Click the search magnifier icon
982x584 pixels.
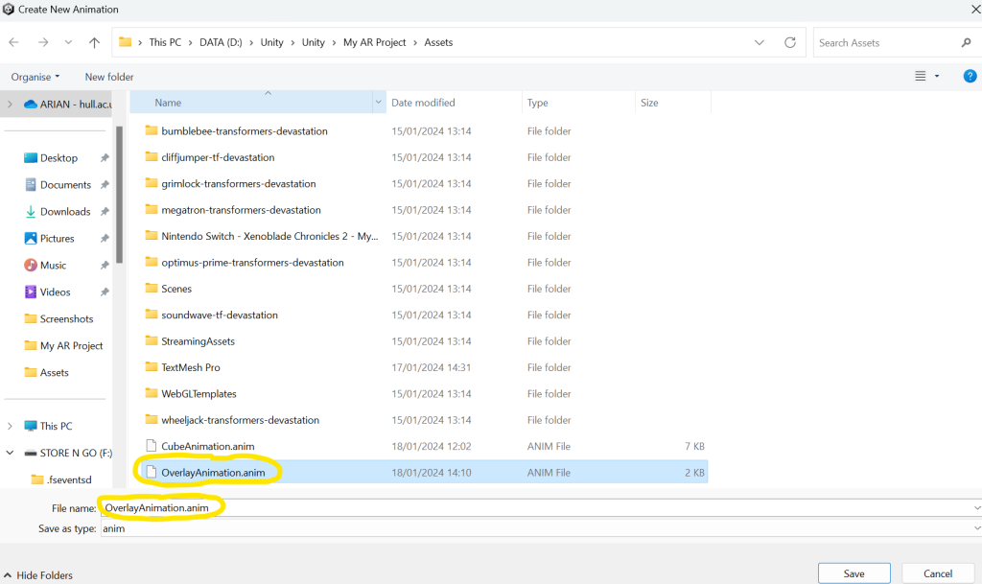click(966, 43)
